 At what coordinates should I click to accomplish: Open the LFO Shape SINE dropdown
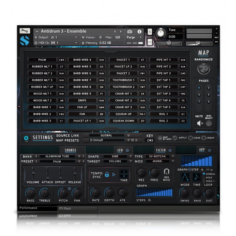(115, 156)
